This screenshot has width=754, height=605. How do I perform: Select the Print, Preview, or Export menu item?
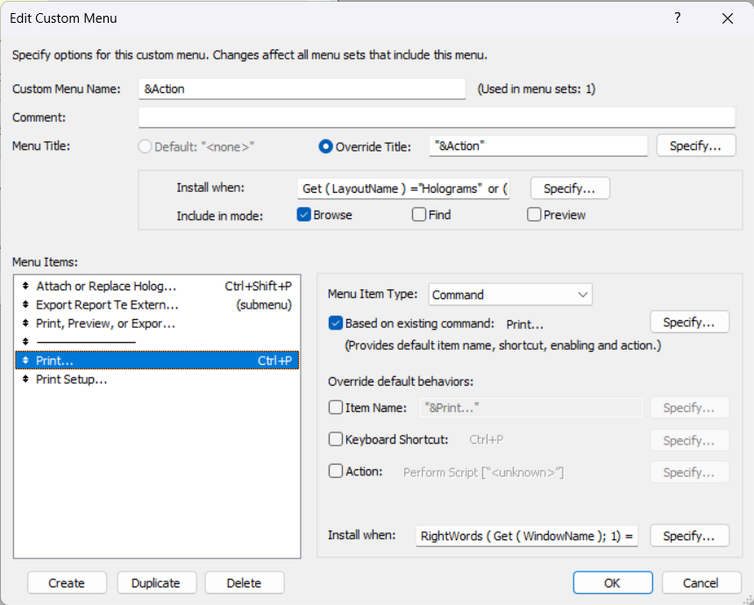[105, 324]
